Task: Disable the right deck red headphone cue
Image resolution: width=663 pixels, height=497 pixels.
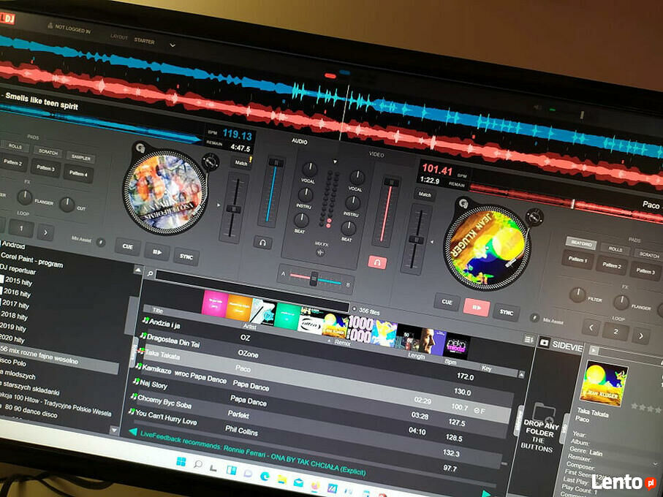Action: 377,262
